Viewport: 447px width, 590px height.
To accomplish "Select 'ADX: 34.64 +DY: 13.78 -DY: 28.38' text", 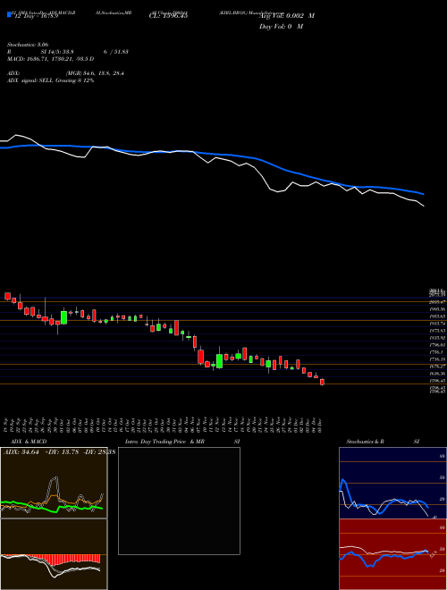I will (59, 451).
